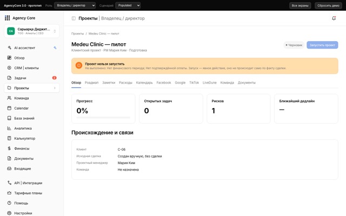The height and width of the screenshot is (216, 346).
Task: Click the Происхождение и связи heading
Action: [102, 132]
